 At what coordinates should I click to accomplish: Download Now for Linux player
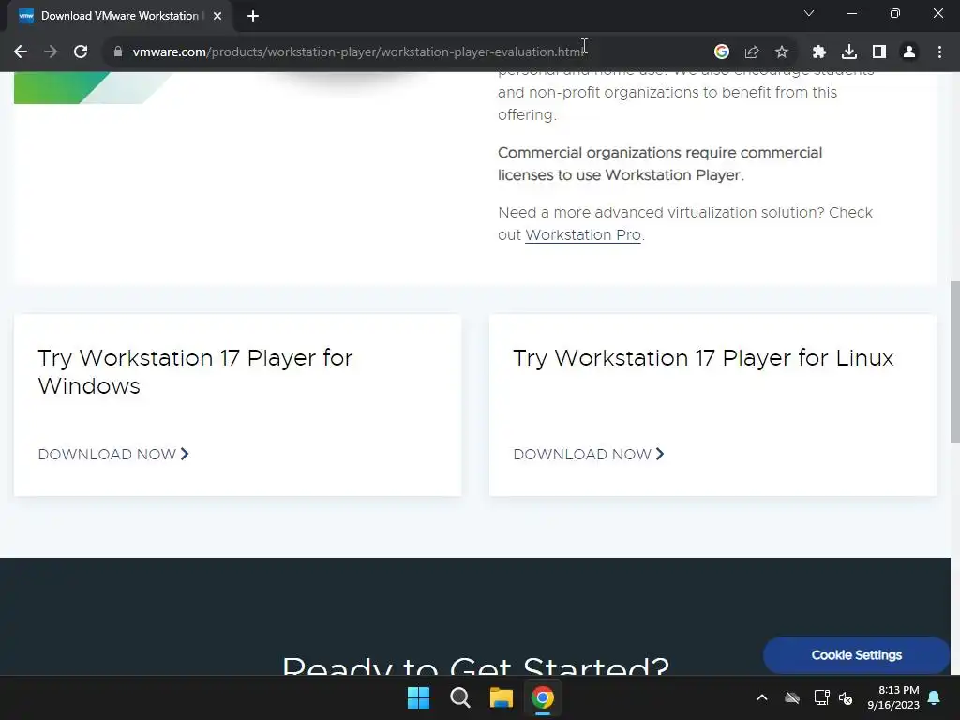(589, 455)
